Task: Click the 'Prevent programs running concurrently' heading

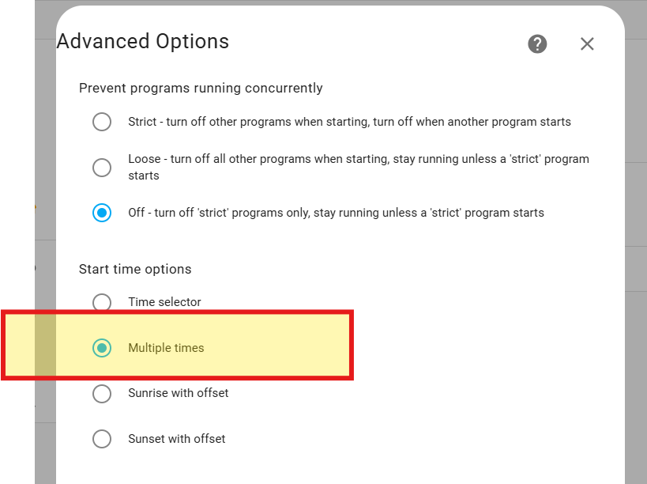Action: coord(201,88)
